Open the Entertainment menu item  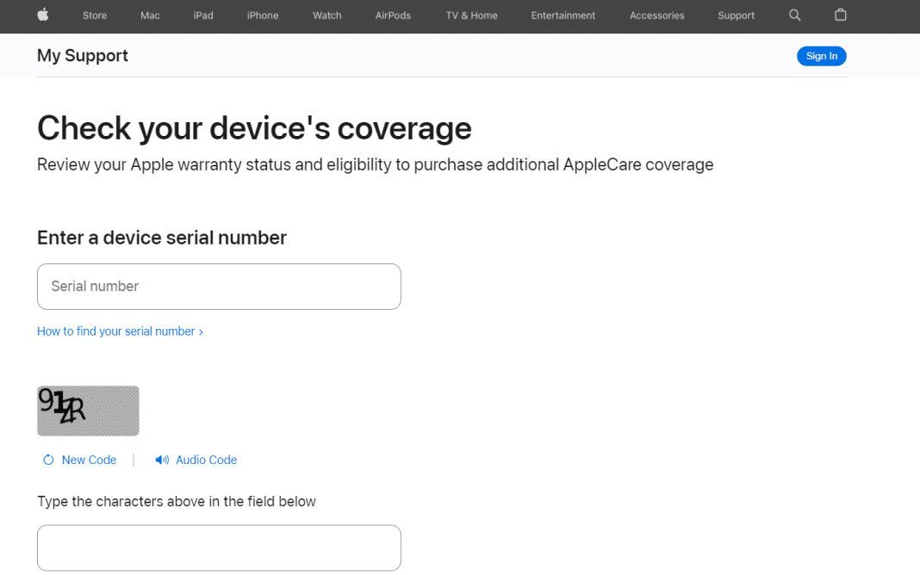[x=563, y=15]
